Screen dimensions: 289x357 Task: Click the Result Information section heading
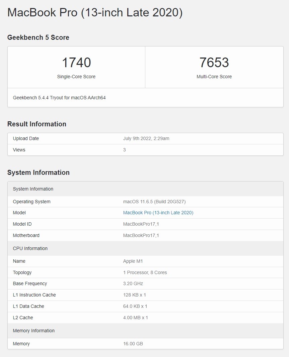[x=37, y=124]
